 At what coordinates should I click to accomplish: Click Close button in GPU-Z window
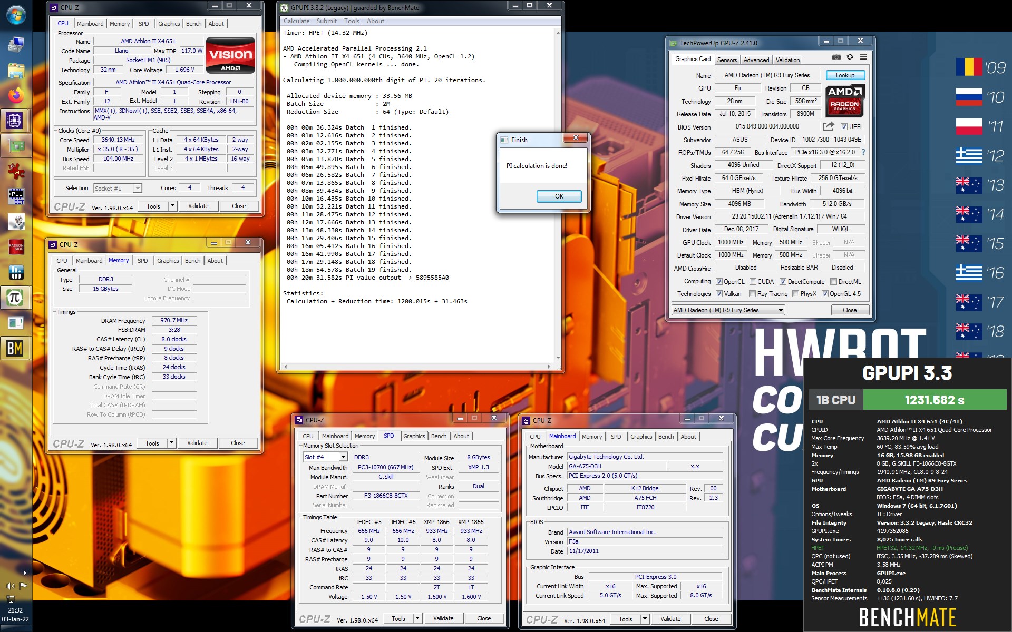(x=850, y=310)
